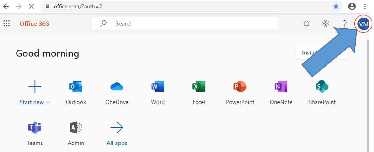Launch Microsoft Teams

[35, 128]
